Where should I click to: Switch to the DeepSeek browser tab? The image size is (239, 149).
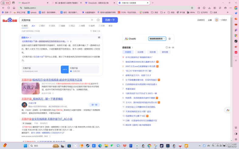click(100, 3)
